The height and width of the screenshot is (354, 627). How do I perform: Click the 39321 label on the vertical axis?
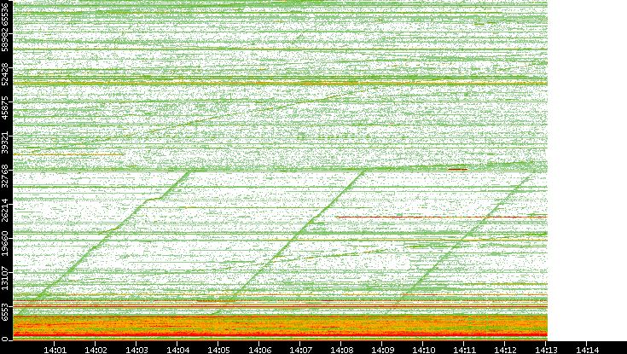click(5, 142)
